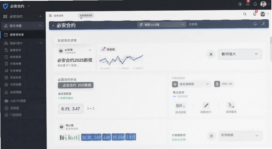Click the round badge icon above 必安合约2025新规 title
The height and width of the screenshot is (149, 272).
[x=61, y=51]
